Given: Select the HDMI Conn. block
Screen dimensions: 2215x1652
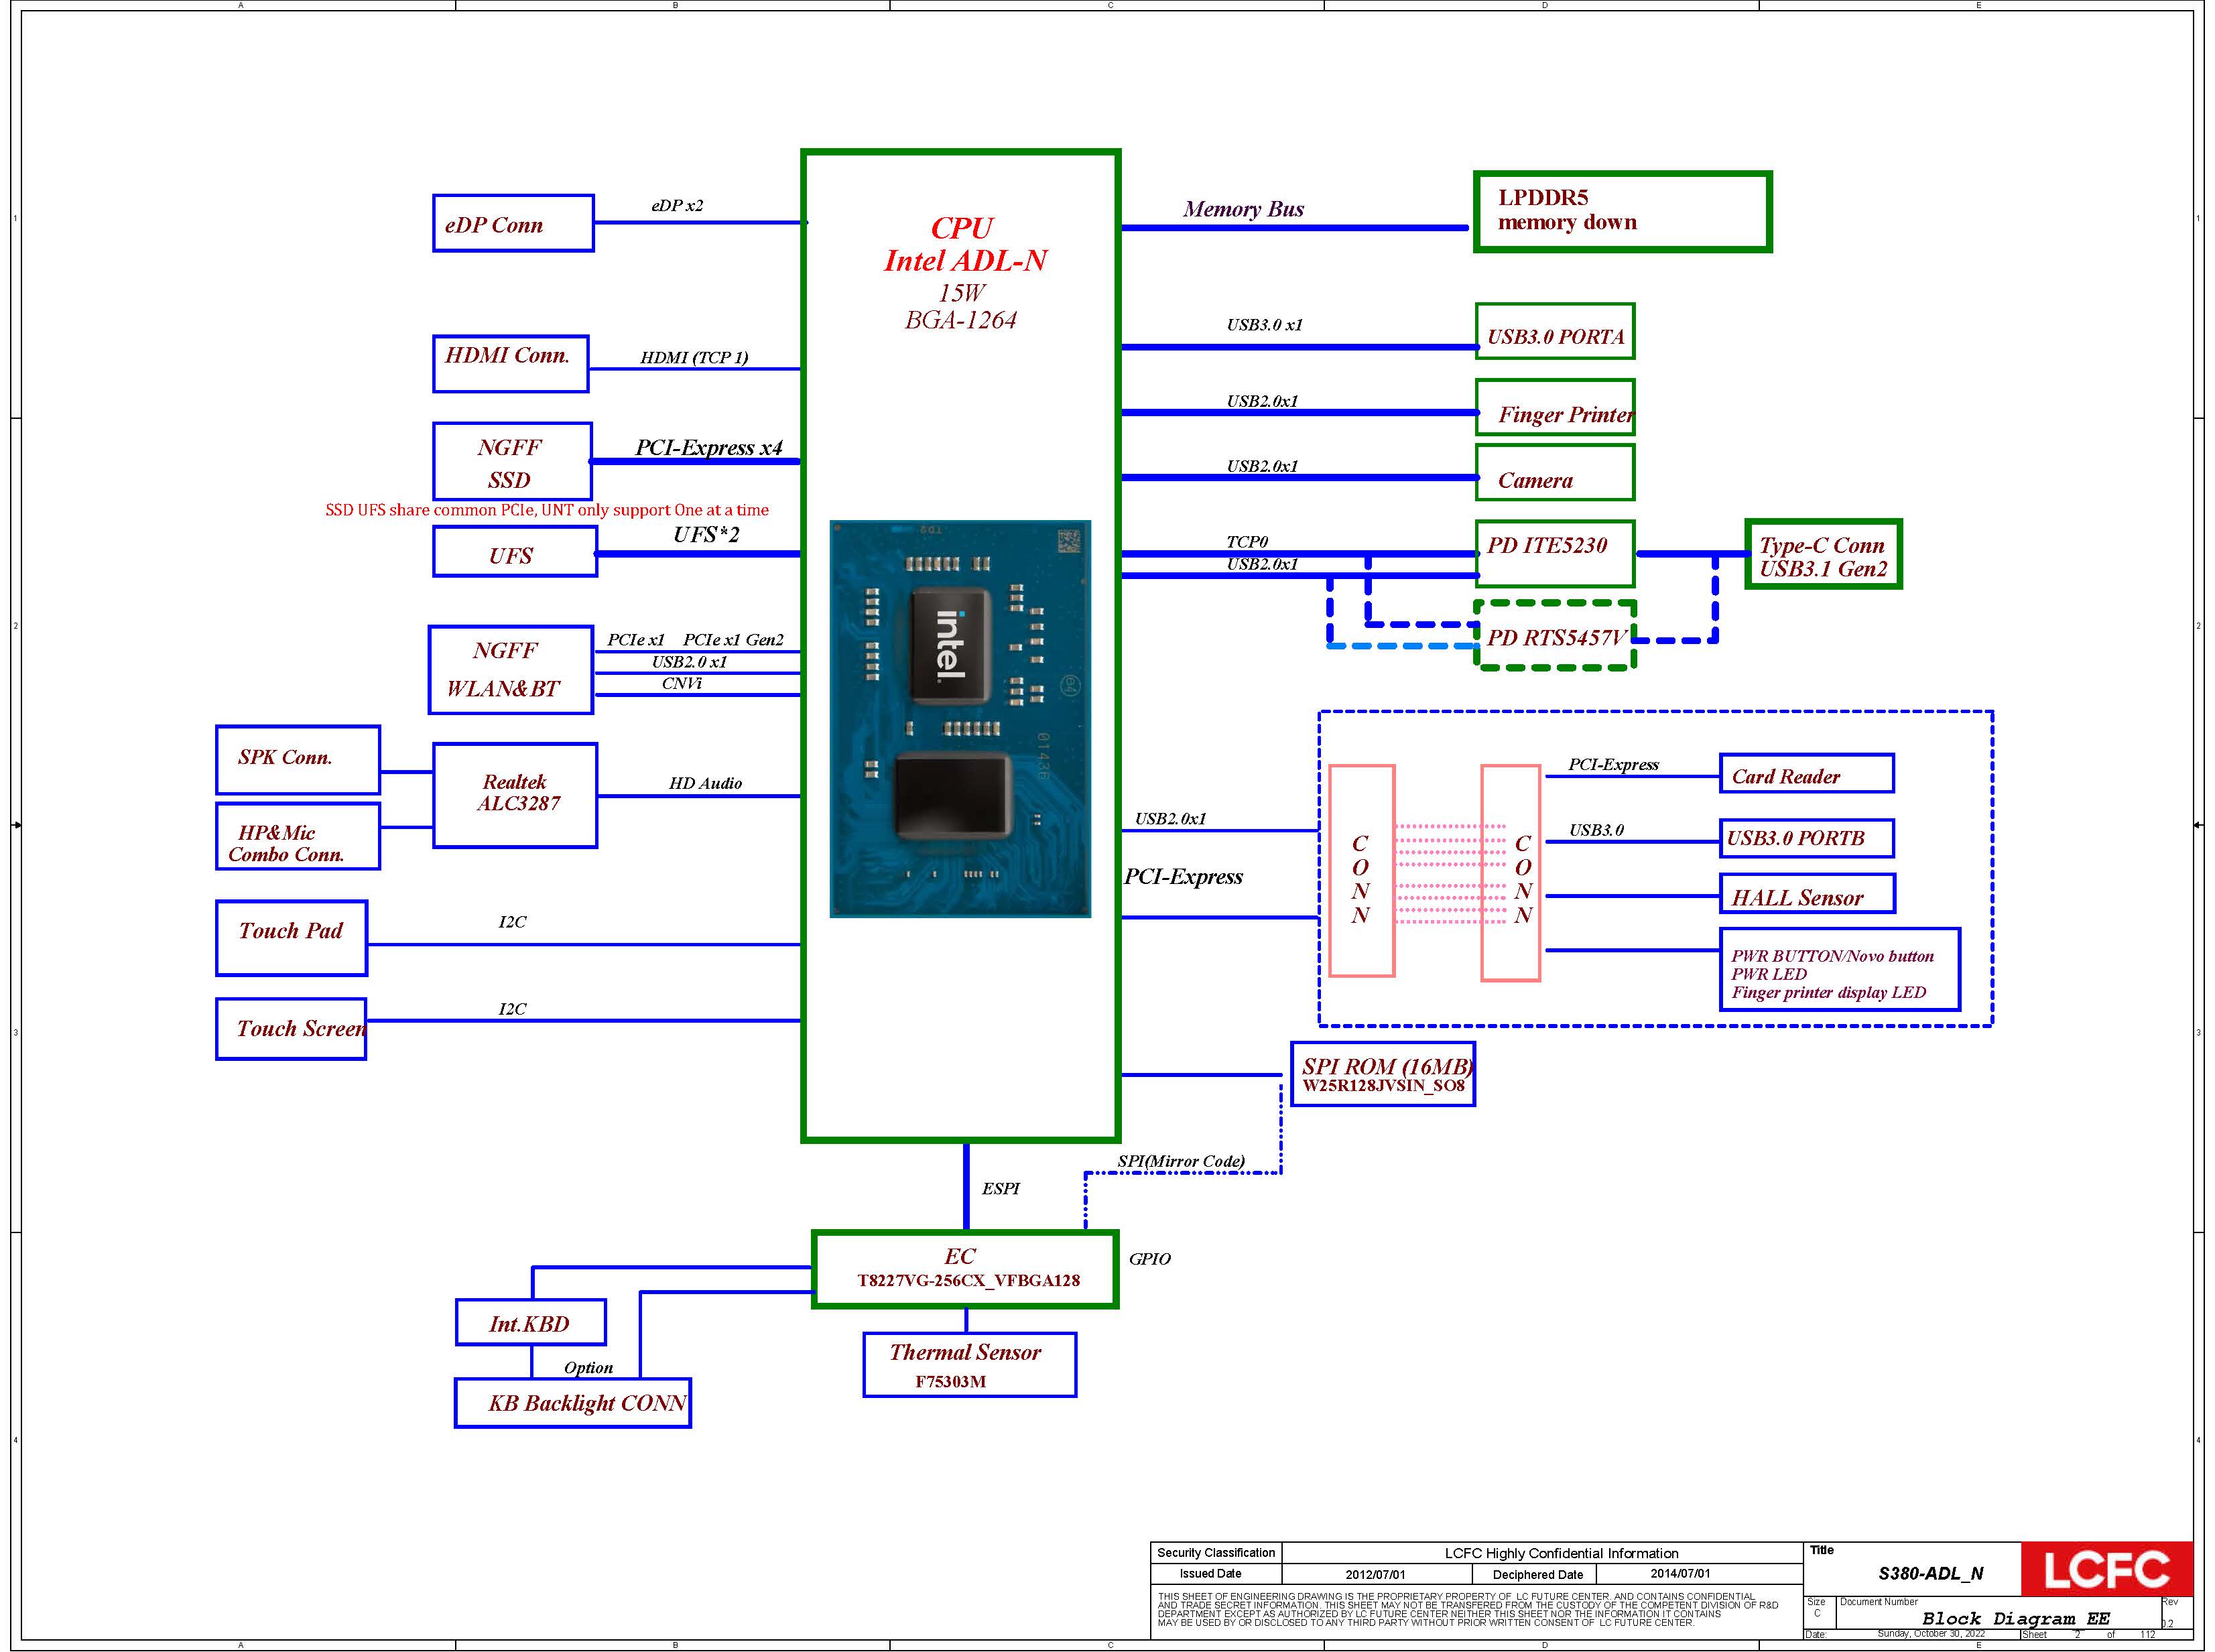Looking at the screenshot, I should (510, 364).
